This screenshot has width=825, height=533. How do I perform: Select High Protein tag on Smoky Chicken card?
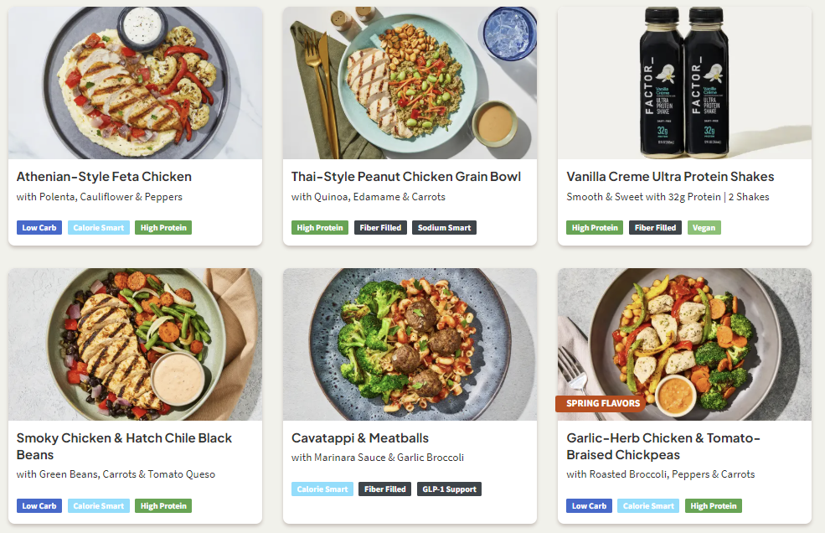coord(163,506)
